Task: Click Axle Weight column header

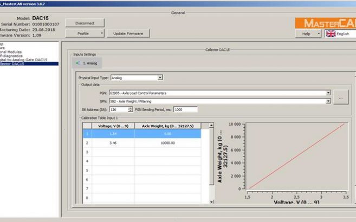Action: pos(168,126)
